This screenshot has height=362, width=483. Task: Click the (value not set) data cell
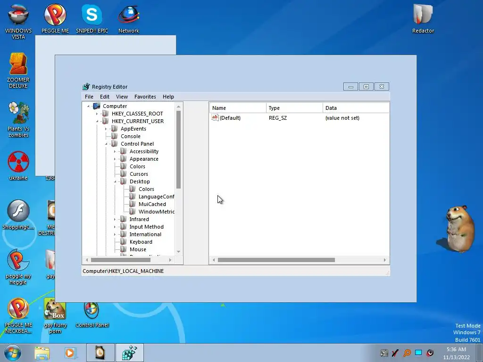click(342, 118)
